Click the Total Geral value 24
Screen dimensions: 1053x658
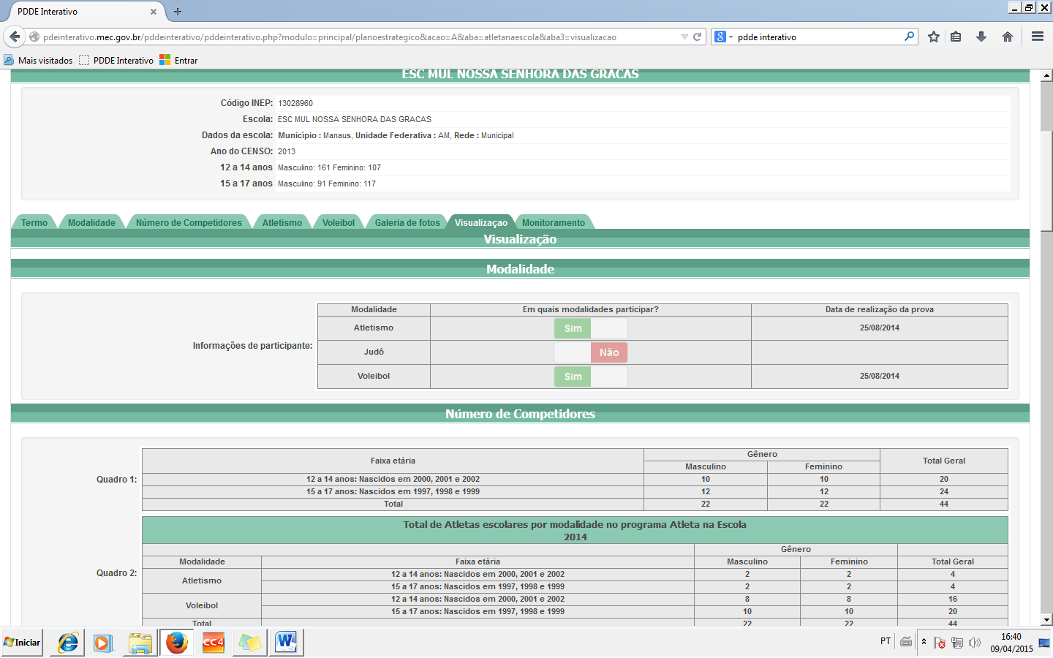(944, 491)
